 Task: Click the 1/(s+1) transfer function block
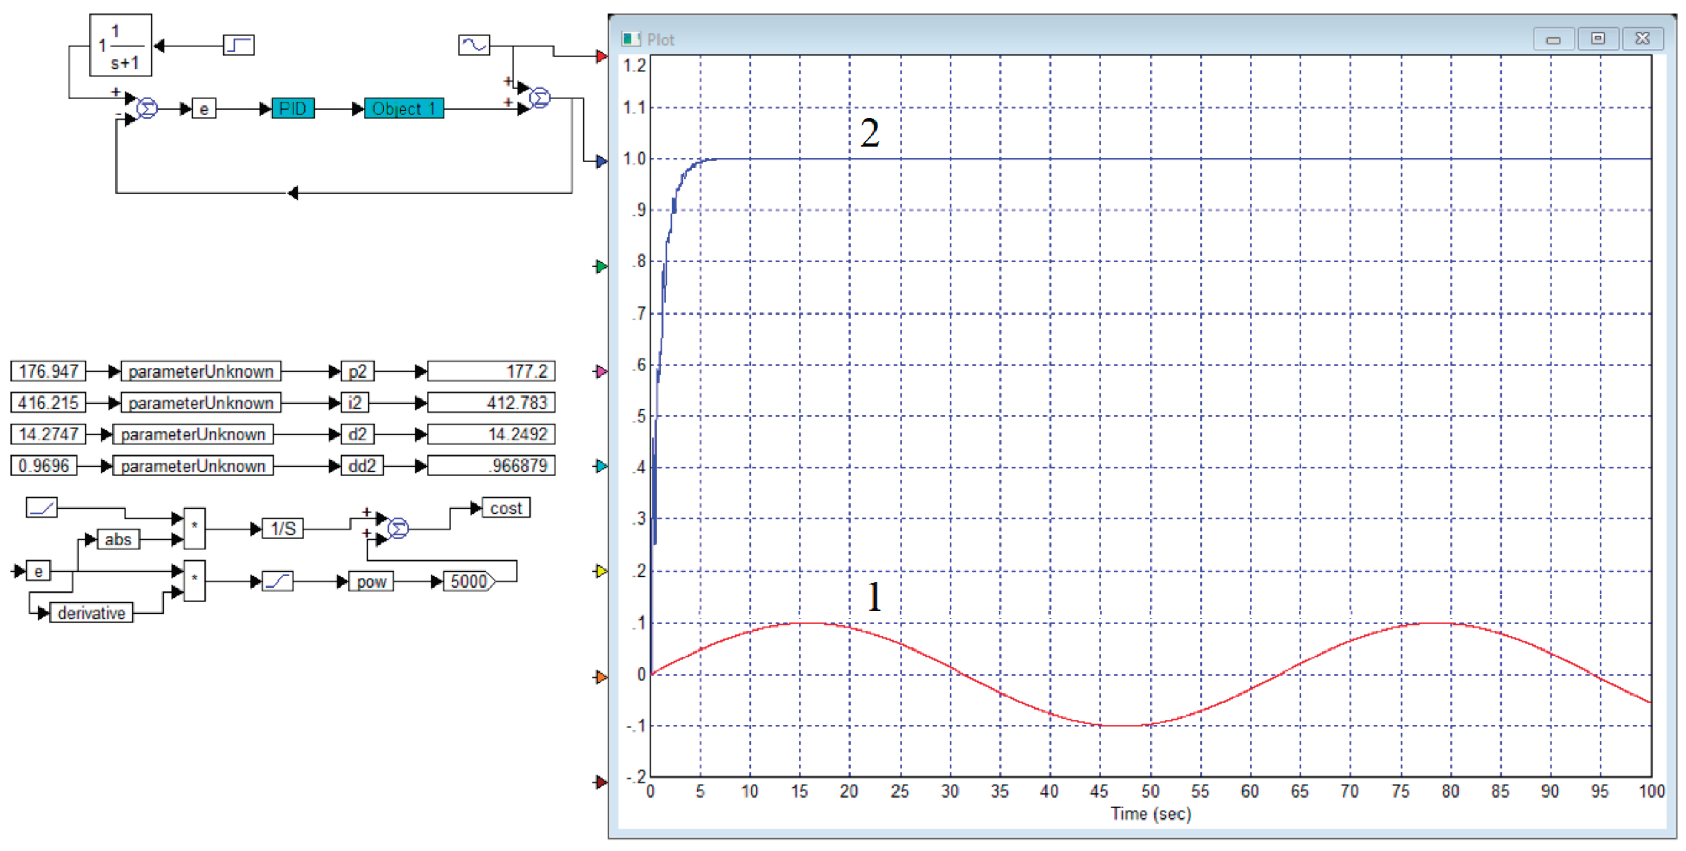point(121,46)
